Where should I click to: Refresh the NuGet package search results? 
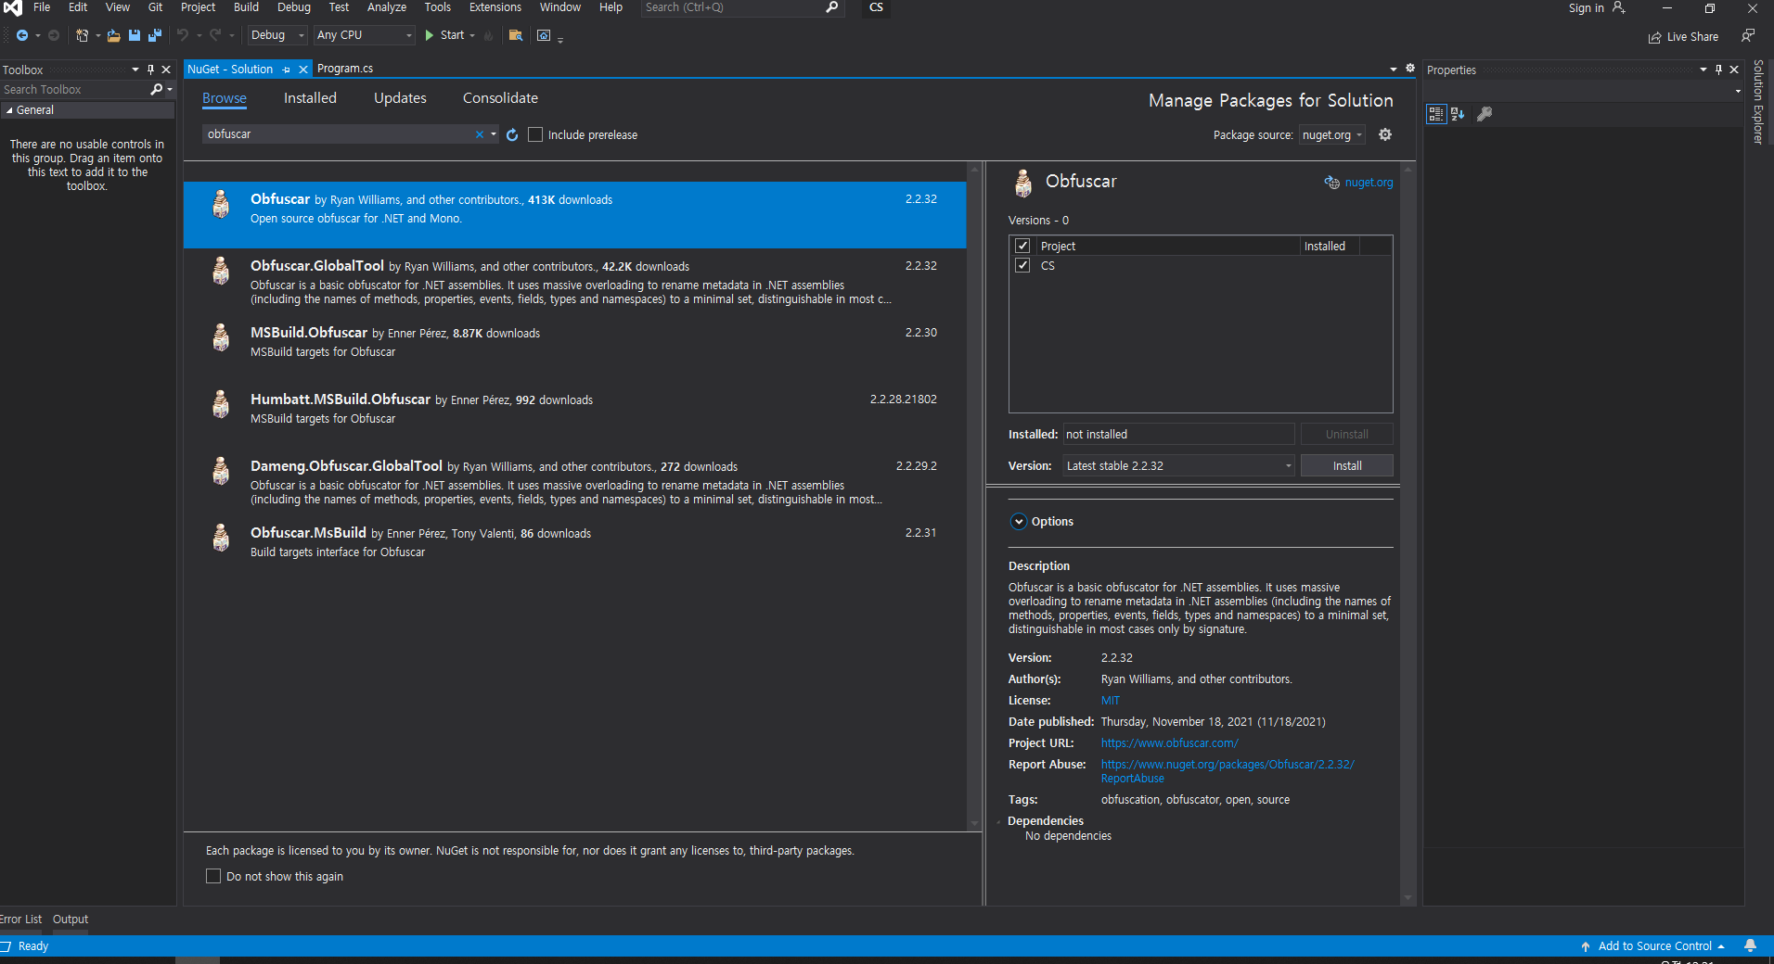coord(512,134)
